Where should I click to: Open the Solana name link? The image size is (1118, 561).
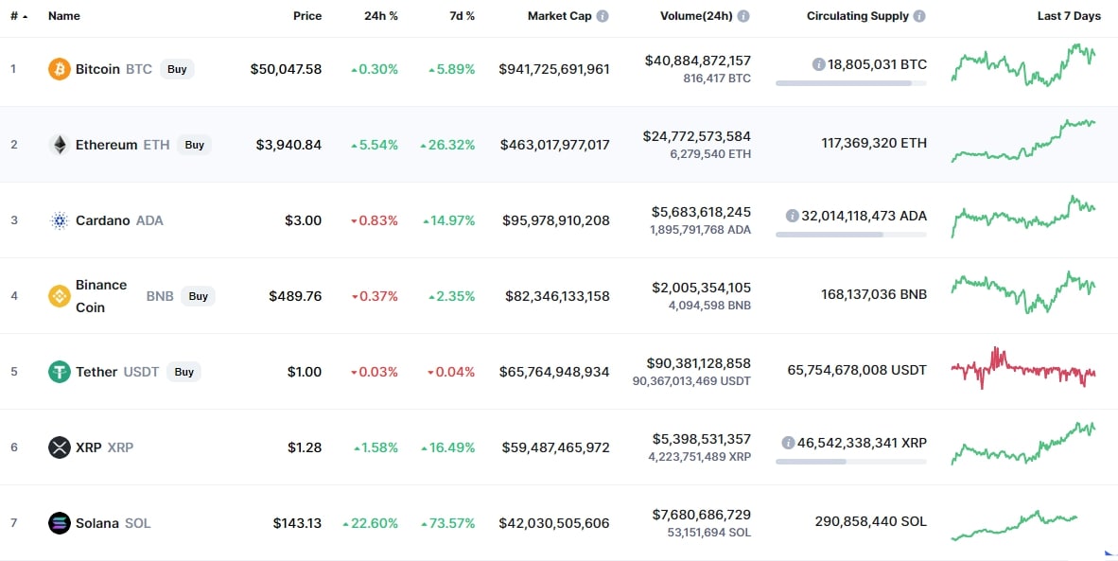point(97,522)
